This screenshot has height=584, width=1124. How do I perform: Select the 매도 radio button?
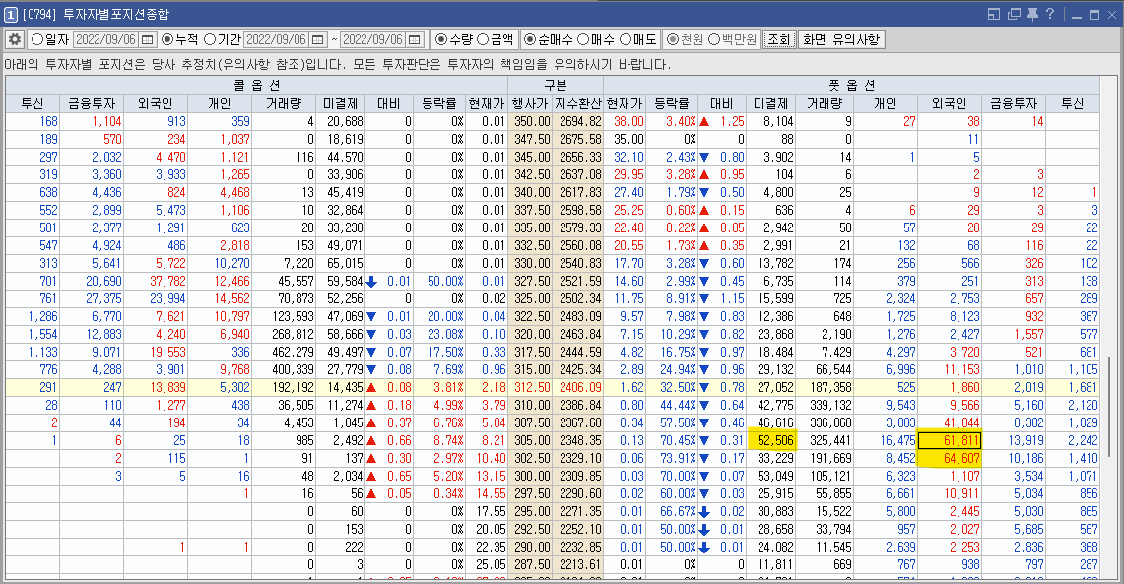coord(626,39)
